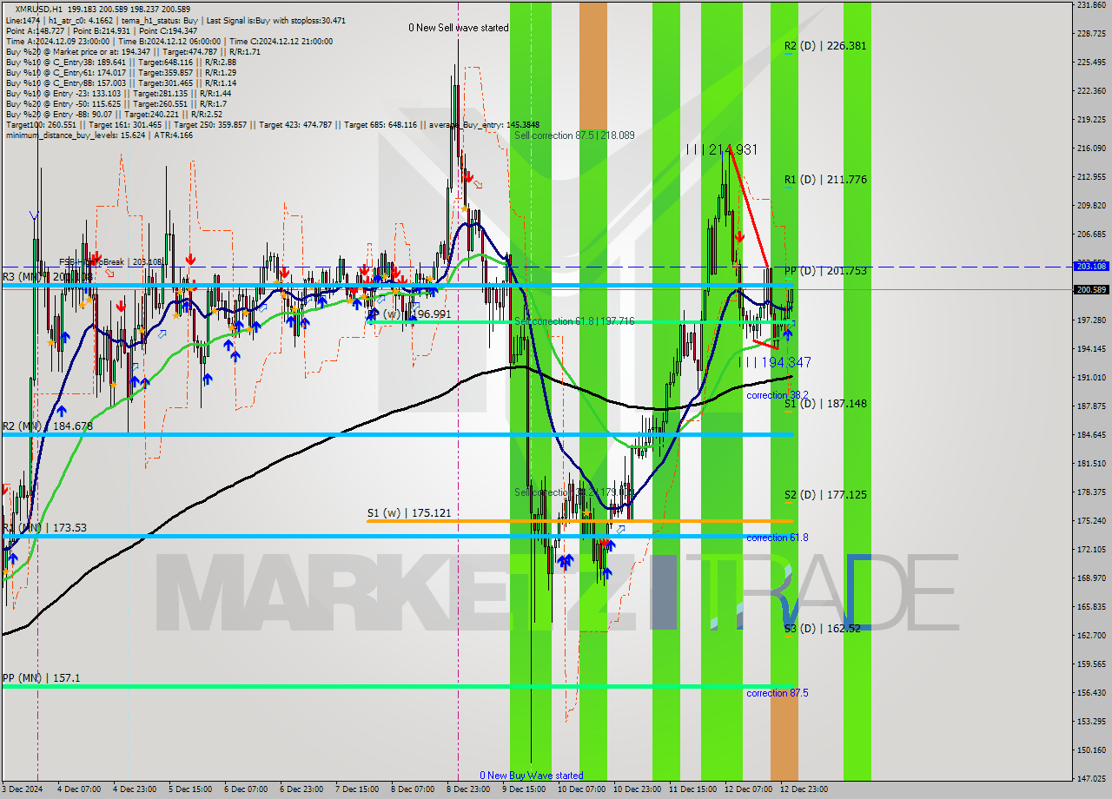Click the 203.108 price tag on axis

tap(1090, 266)
